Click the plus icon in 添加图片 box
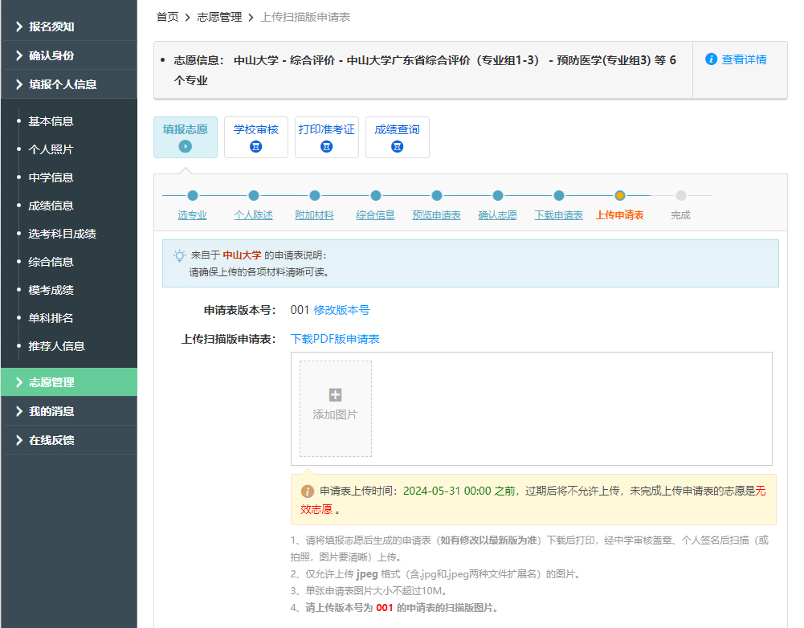 pyautogui.click(x=335, y=395)
